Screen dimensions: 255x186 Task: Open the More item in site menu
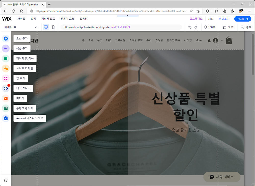tap(198, 40)
